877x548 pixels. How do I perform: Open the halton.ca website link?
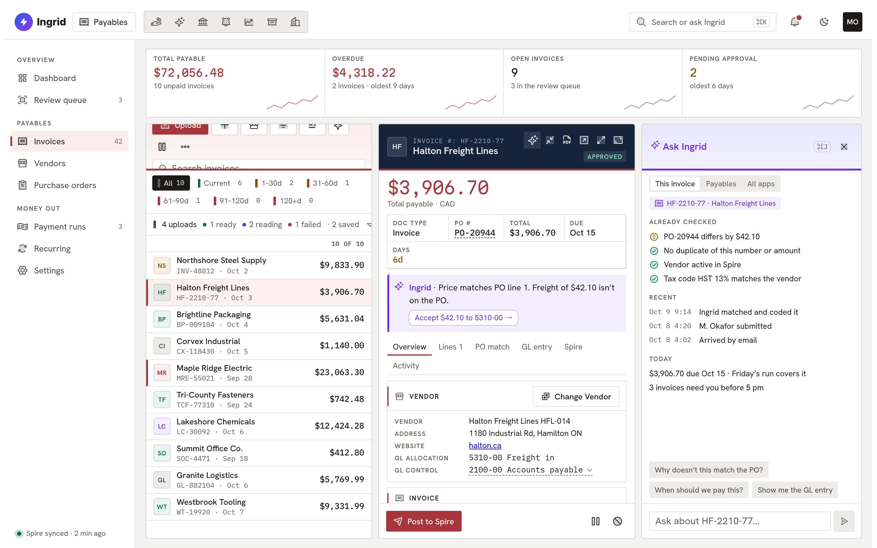(x=485, y=445)
